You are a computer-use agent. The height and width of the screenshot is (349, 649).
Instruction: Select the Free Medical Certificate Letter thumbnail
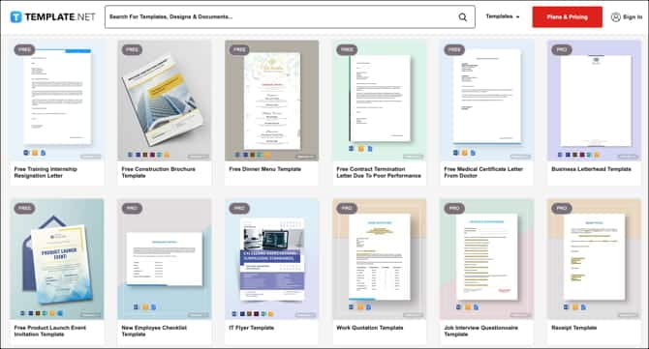pos(486,100)
